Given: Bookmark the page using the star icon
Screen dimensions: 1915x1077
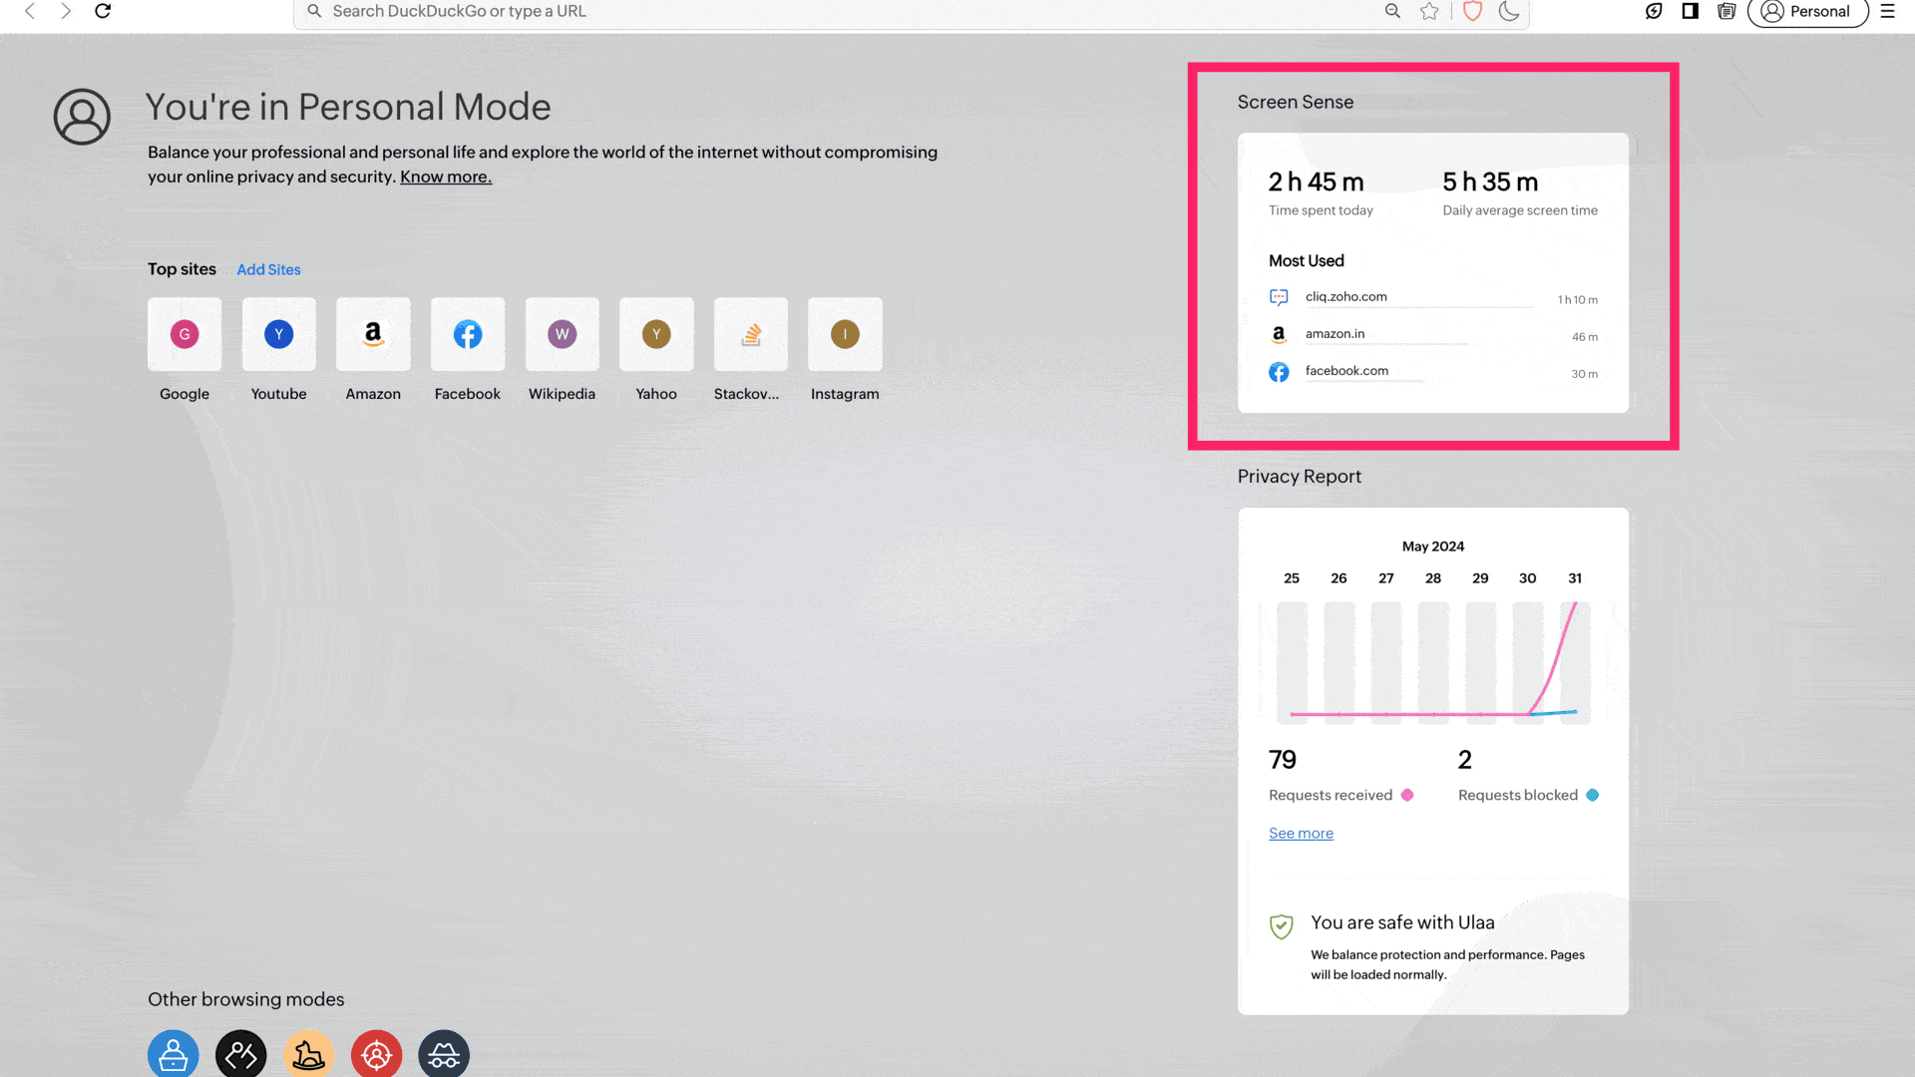Looking at the screenshot, I should [1429, 11].
